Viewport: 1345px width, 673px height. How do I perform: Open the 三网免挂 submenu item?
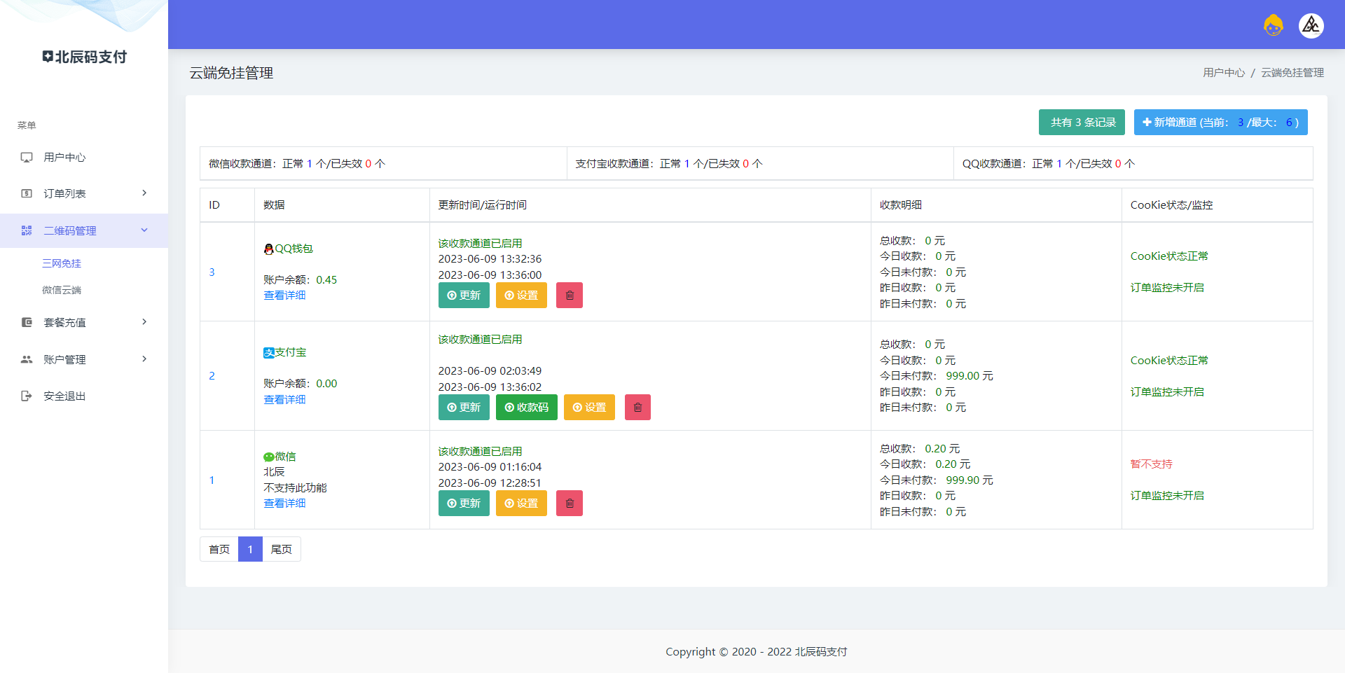point(62,263)
